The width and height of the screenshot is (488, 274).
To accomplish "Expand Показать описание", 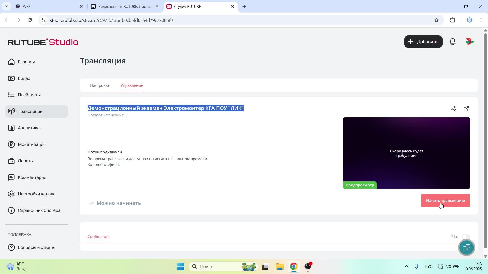I will [x=108, y=115].
